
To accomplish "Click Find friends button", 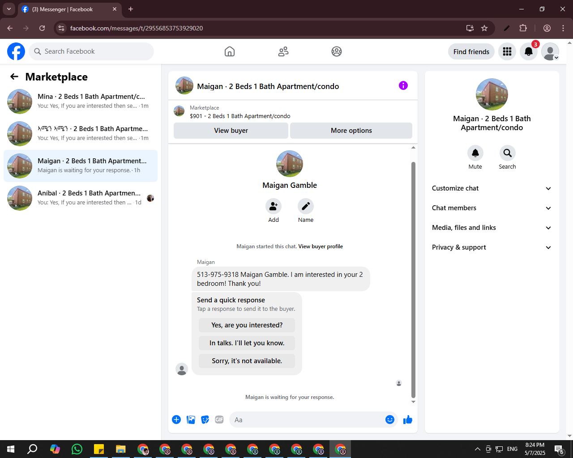I will [471, 51].
